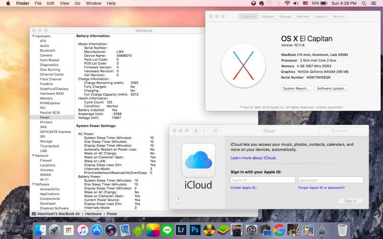Launch Android File Transfer from Dock

[x=139, y=230]
